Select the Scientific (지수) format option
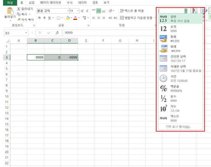The height and width of the screenshot is (167, 211). pos(180,108)
